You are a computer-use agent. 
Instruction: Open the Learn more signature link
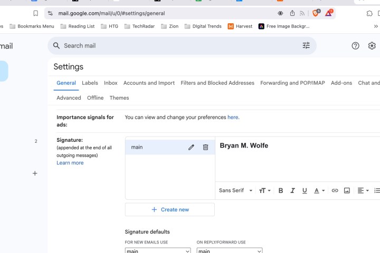(70, 163)
